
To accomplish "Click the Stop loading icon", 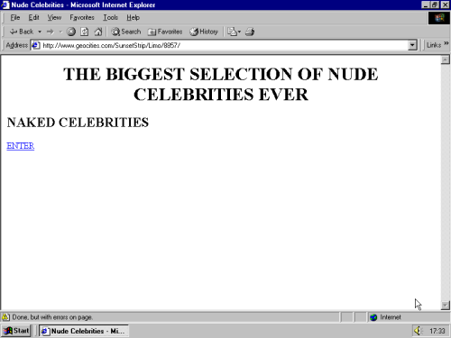I will click(x=71, y=32).
